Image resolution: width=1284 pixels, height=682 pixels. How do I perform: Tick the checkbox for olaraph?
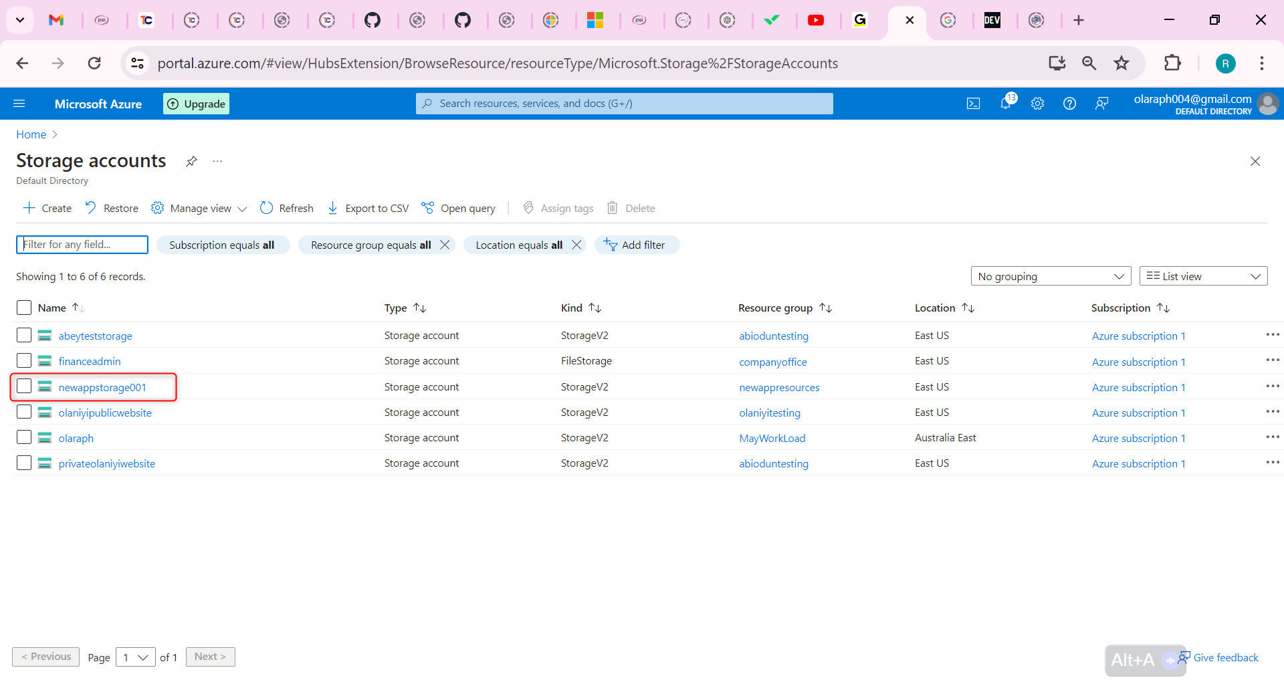pos(24,437)
